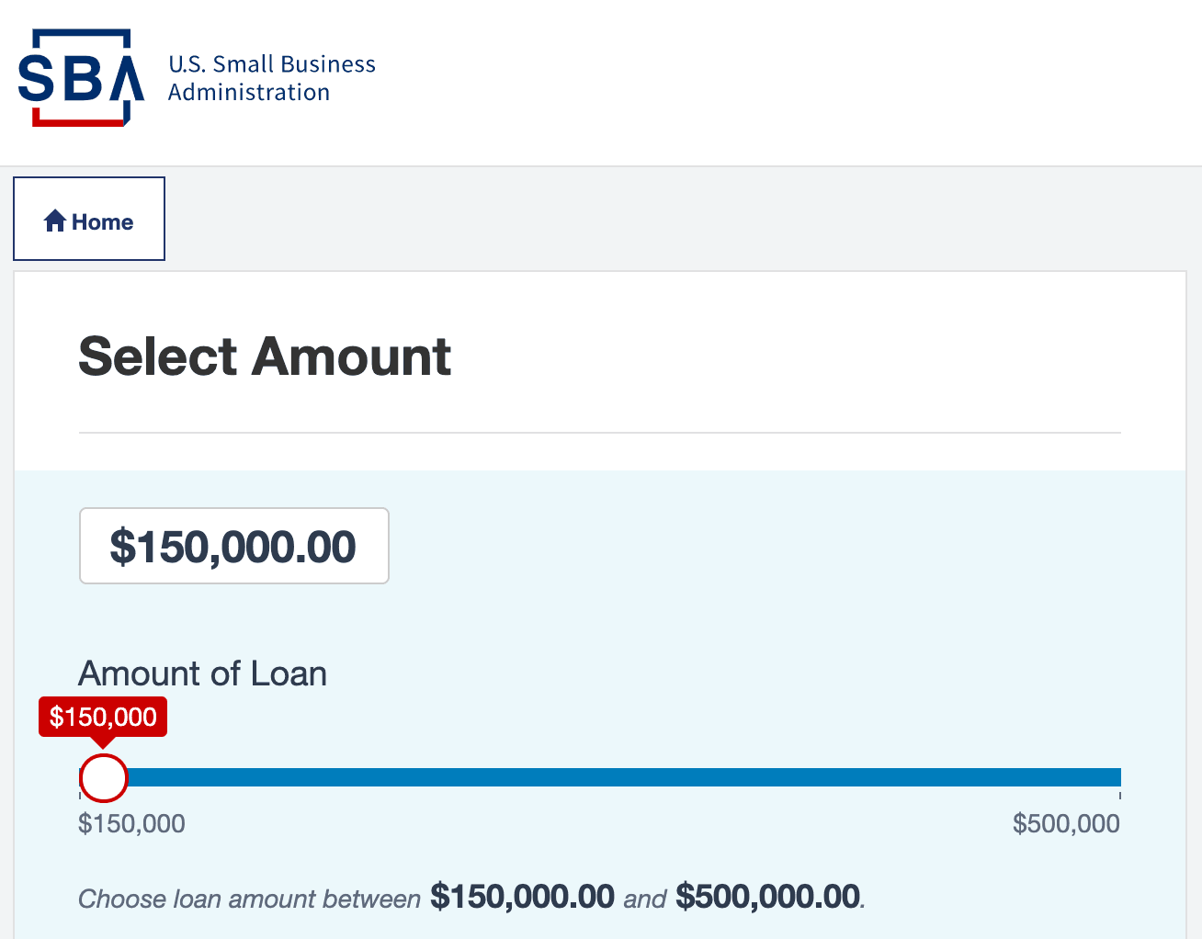
Task: Click the SBA logo emblem
Action: coord(81,78)
